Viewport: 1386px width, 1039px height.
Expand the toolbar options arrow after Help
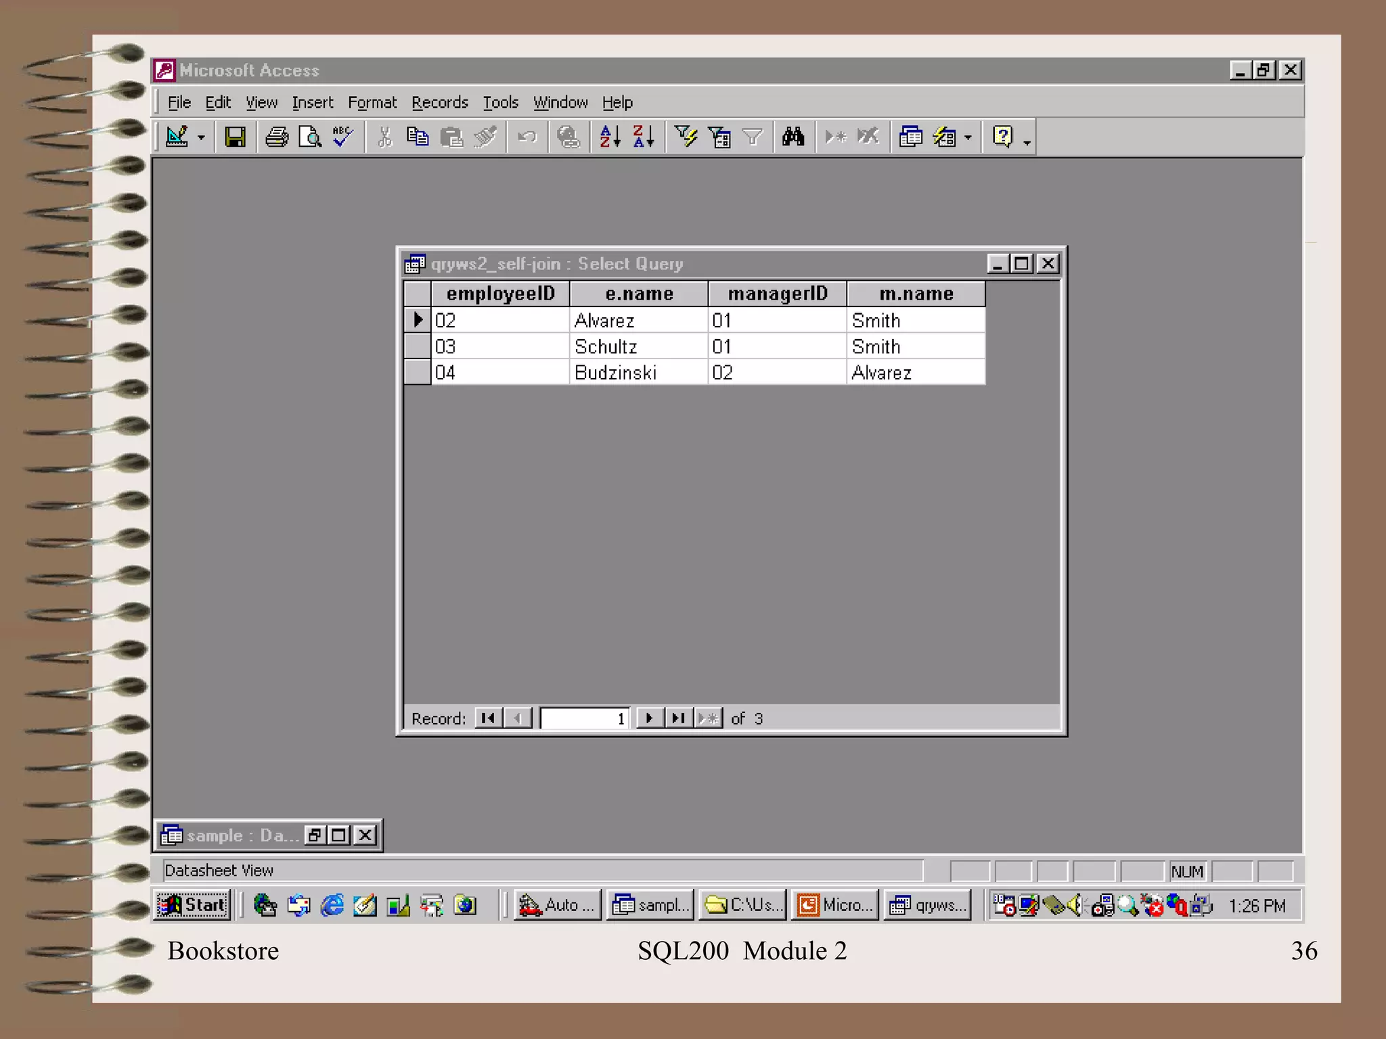click(1027, 142)
